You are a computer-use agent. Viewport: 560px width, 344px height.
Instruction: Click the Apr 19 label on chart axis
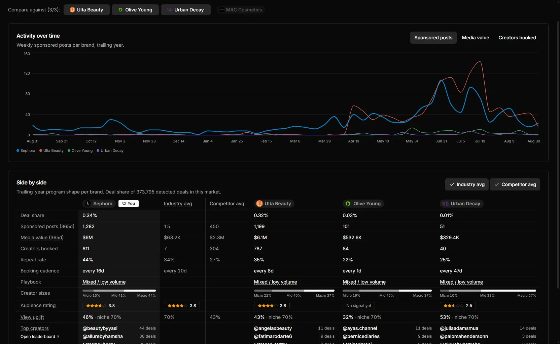point(353,141)
